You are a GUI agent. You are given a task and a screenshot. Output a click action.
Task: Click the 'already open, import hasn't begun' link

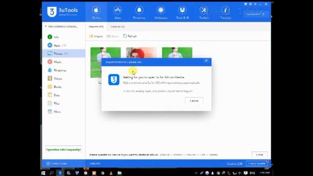click(x=157, y=91)
